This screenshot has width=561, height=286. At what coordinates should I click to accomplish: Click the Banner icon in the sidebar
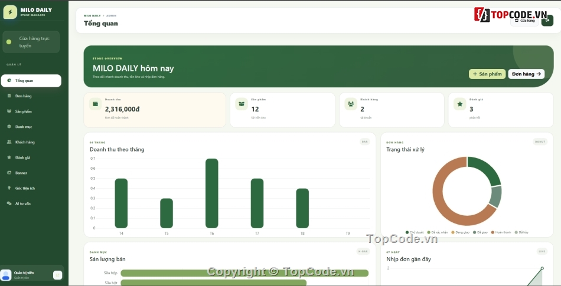pos(9,173)
